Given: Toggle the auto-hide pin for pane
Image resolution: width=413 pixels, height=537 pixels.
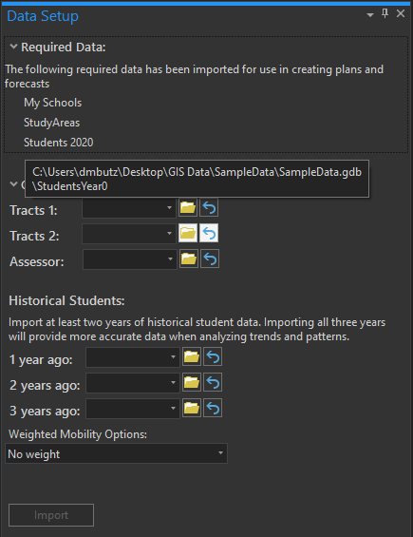Looking at the screenshot, I should [x=385, y=13].
